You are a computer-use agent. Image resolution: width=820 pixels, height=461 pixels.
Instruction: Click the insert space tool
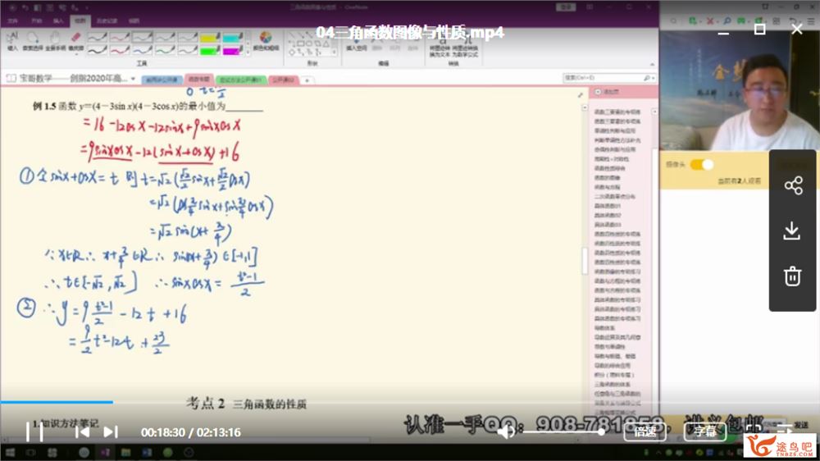point(356,43)
